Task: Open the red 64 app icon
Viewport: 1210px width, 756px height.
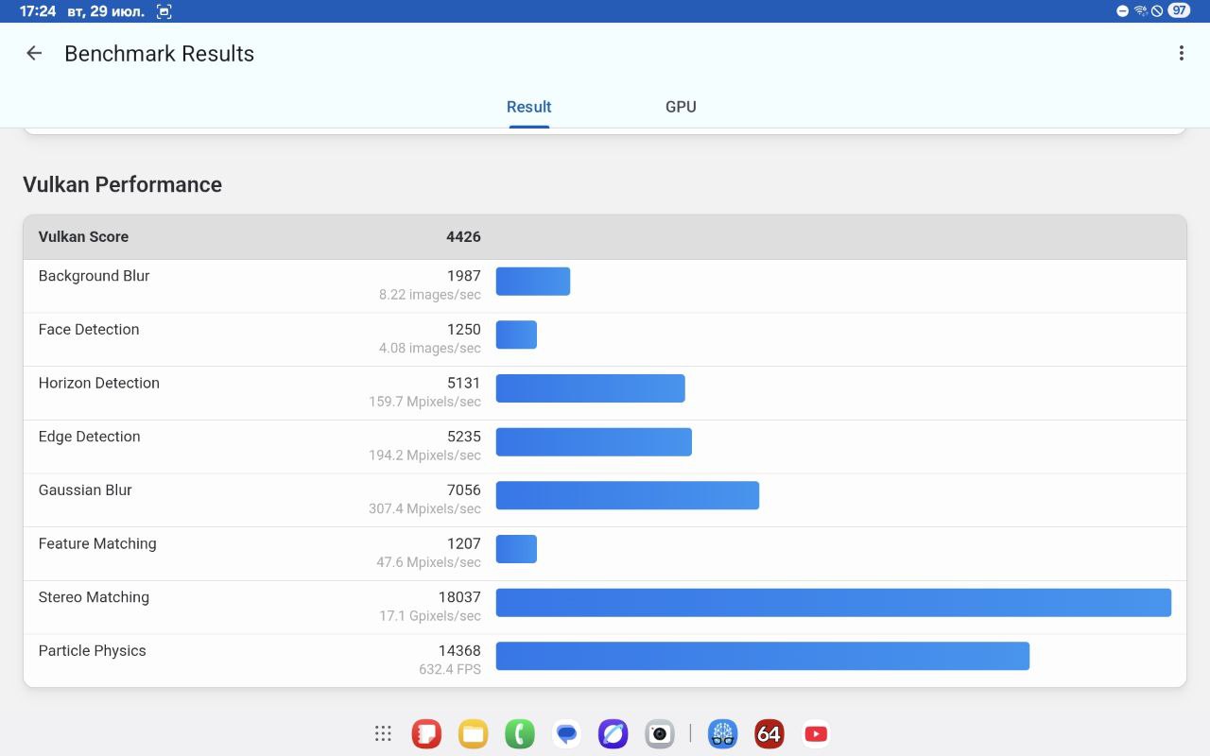Action: click(x=769, y=733)
